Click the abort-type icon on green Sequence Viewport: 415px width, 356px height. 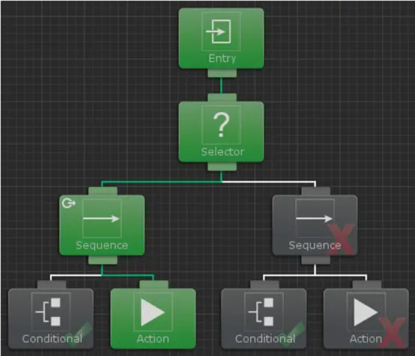click(69, 203)
